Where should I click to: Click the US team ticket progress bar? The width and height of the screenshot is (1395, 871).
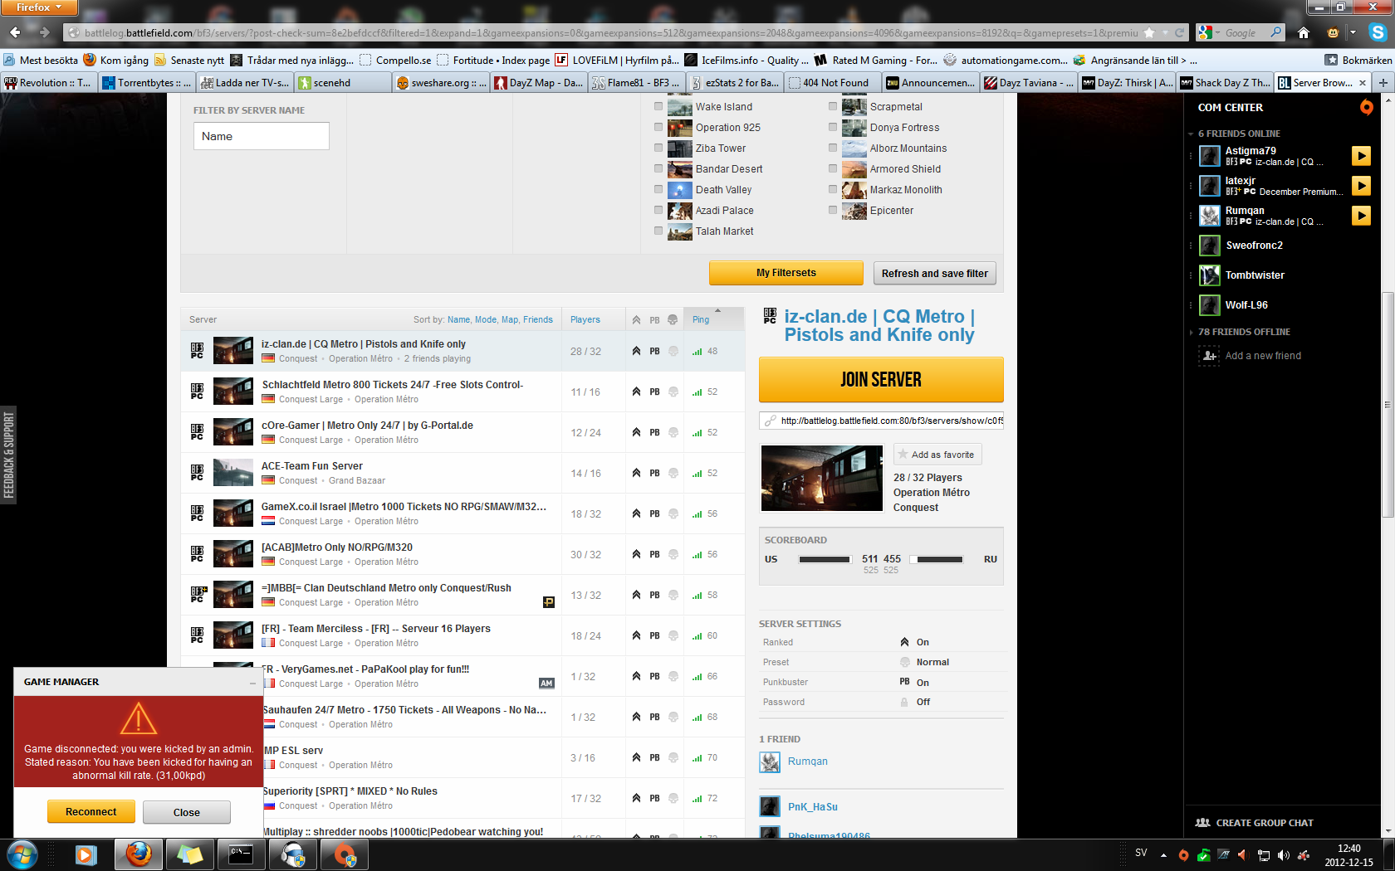[825, 559]
